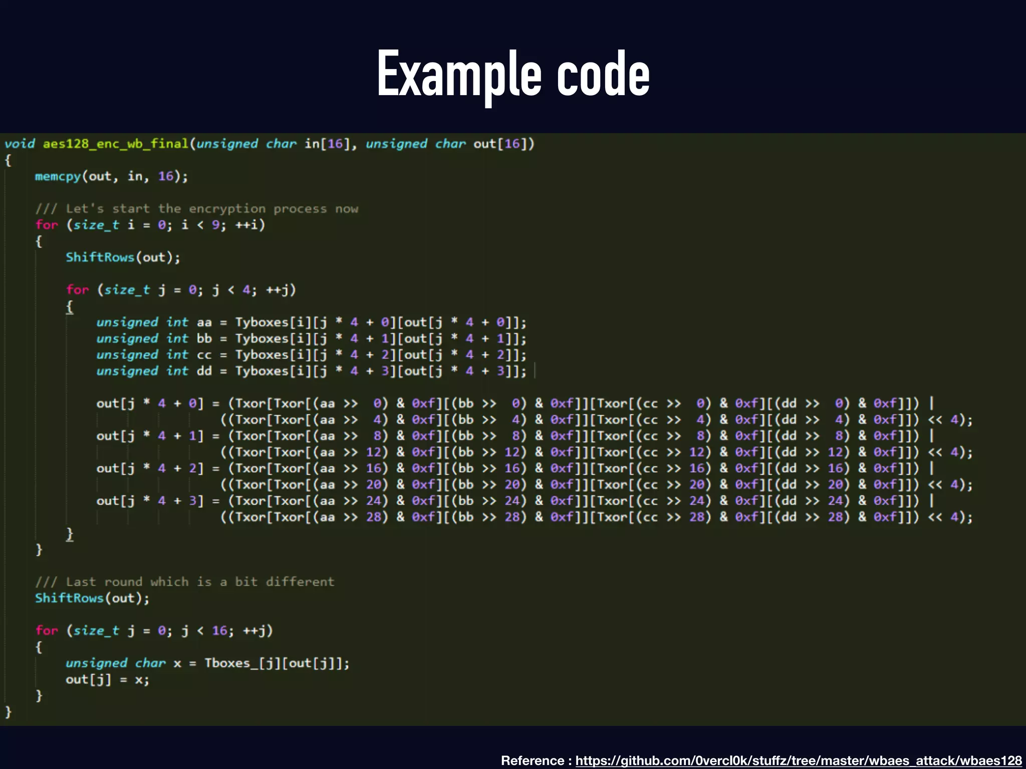Click the 'out[j * 4 + 0] =' assignment
This screenshot has height=769, width=1026.
(x=158, y=404)
